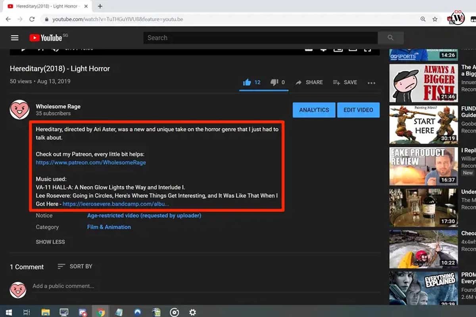Open the Lee Rosevere bandcamp link
The width and height of the screenshot is (476, 317).
pos(116,204)
